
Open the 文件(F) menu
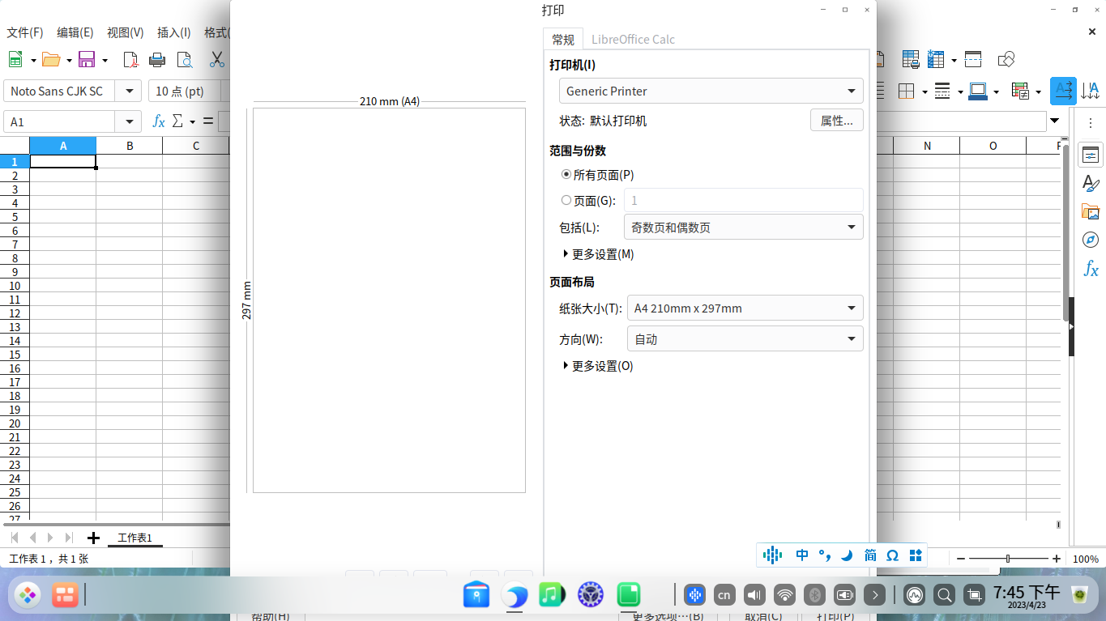coord(25,32)
